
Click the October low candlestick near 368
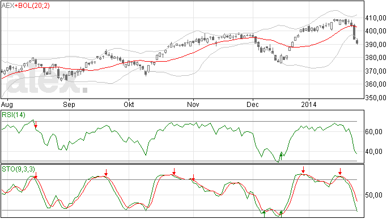[x=146, y=73]
